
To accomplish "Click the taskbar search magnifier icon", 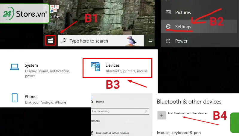I will coord(64,41).
